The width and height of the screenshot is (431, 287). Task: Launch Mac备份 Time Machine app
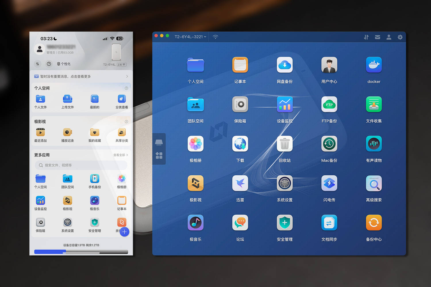(329, 144)
